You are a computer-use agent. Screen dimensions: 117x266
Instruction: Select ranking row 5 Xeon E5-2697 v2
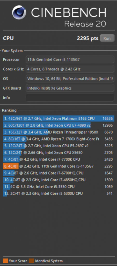(58, 146)
